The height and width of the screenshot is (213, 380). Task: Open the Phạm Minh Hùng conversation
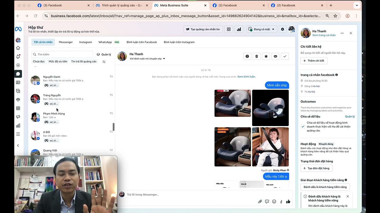click(72, 117)
